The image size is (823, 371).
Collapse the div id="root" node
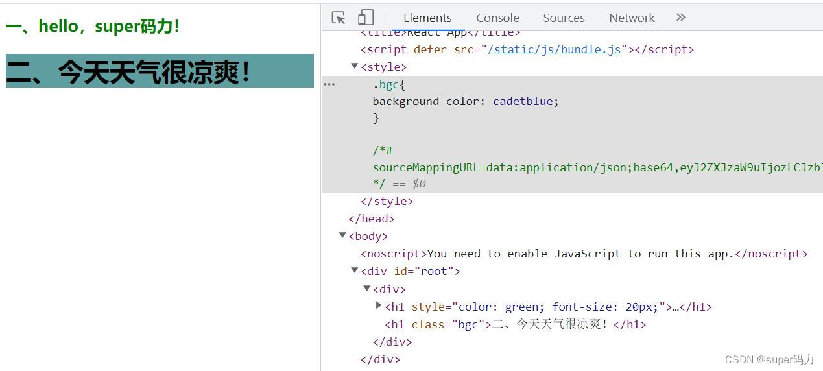(355, 270)
